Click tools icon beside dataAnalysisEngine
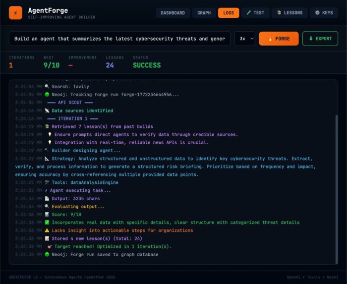 coord(47,182)
